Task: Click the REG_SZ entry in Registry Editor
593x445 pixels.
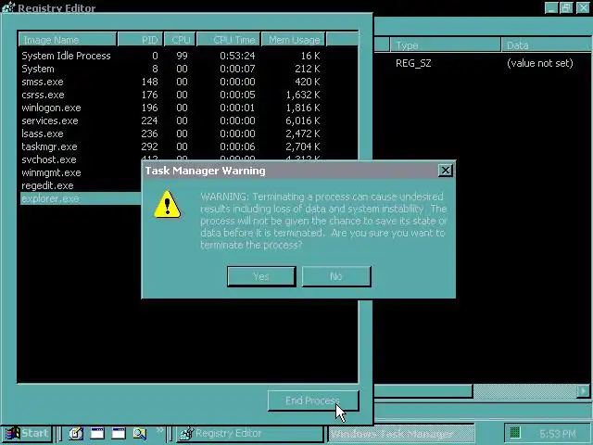Action: point(413,63)
